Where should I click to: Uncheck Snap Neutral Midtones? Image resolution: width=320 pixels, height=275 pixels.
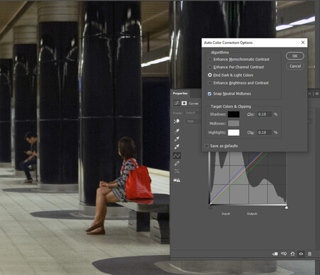[210, 94]
